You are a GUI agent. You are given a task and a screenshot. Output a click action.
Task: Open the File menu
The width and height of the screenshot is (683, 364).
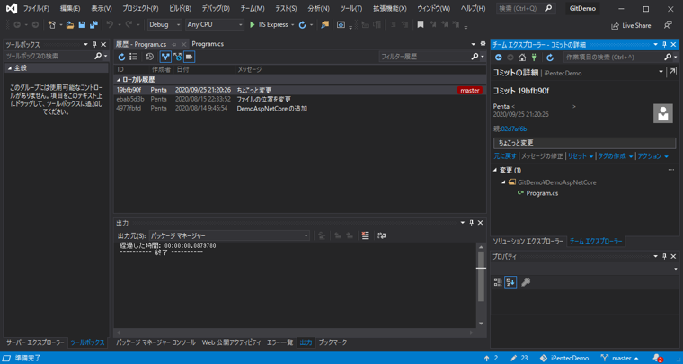36,9
